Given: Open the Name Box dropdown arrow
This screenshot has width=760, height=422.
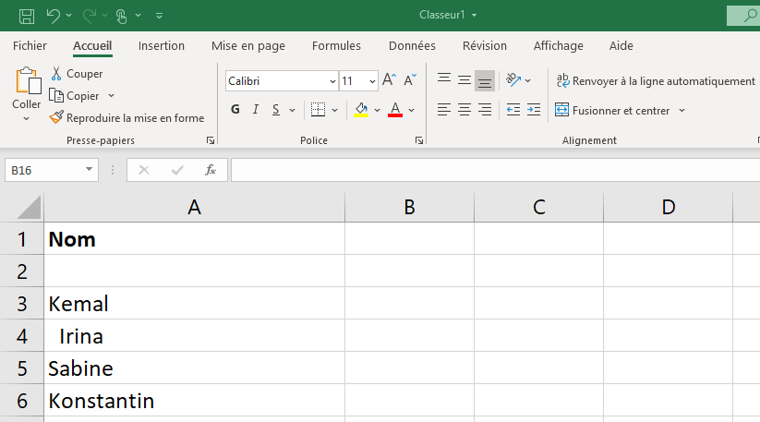Looking at the screenshot, I should (x=89, y=170).
